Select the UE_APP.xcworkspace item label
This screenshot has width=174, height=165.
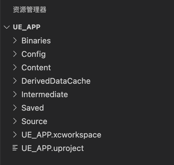61,135
